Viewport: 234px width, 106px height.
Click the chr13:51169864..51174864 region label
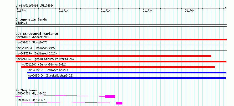coord(35,6)
